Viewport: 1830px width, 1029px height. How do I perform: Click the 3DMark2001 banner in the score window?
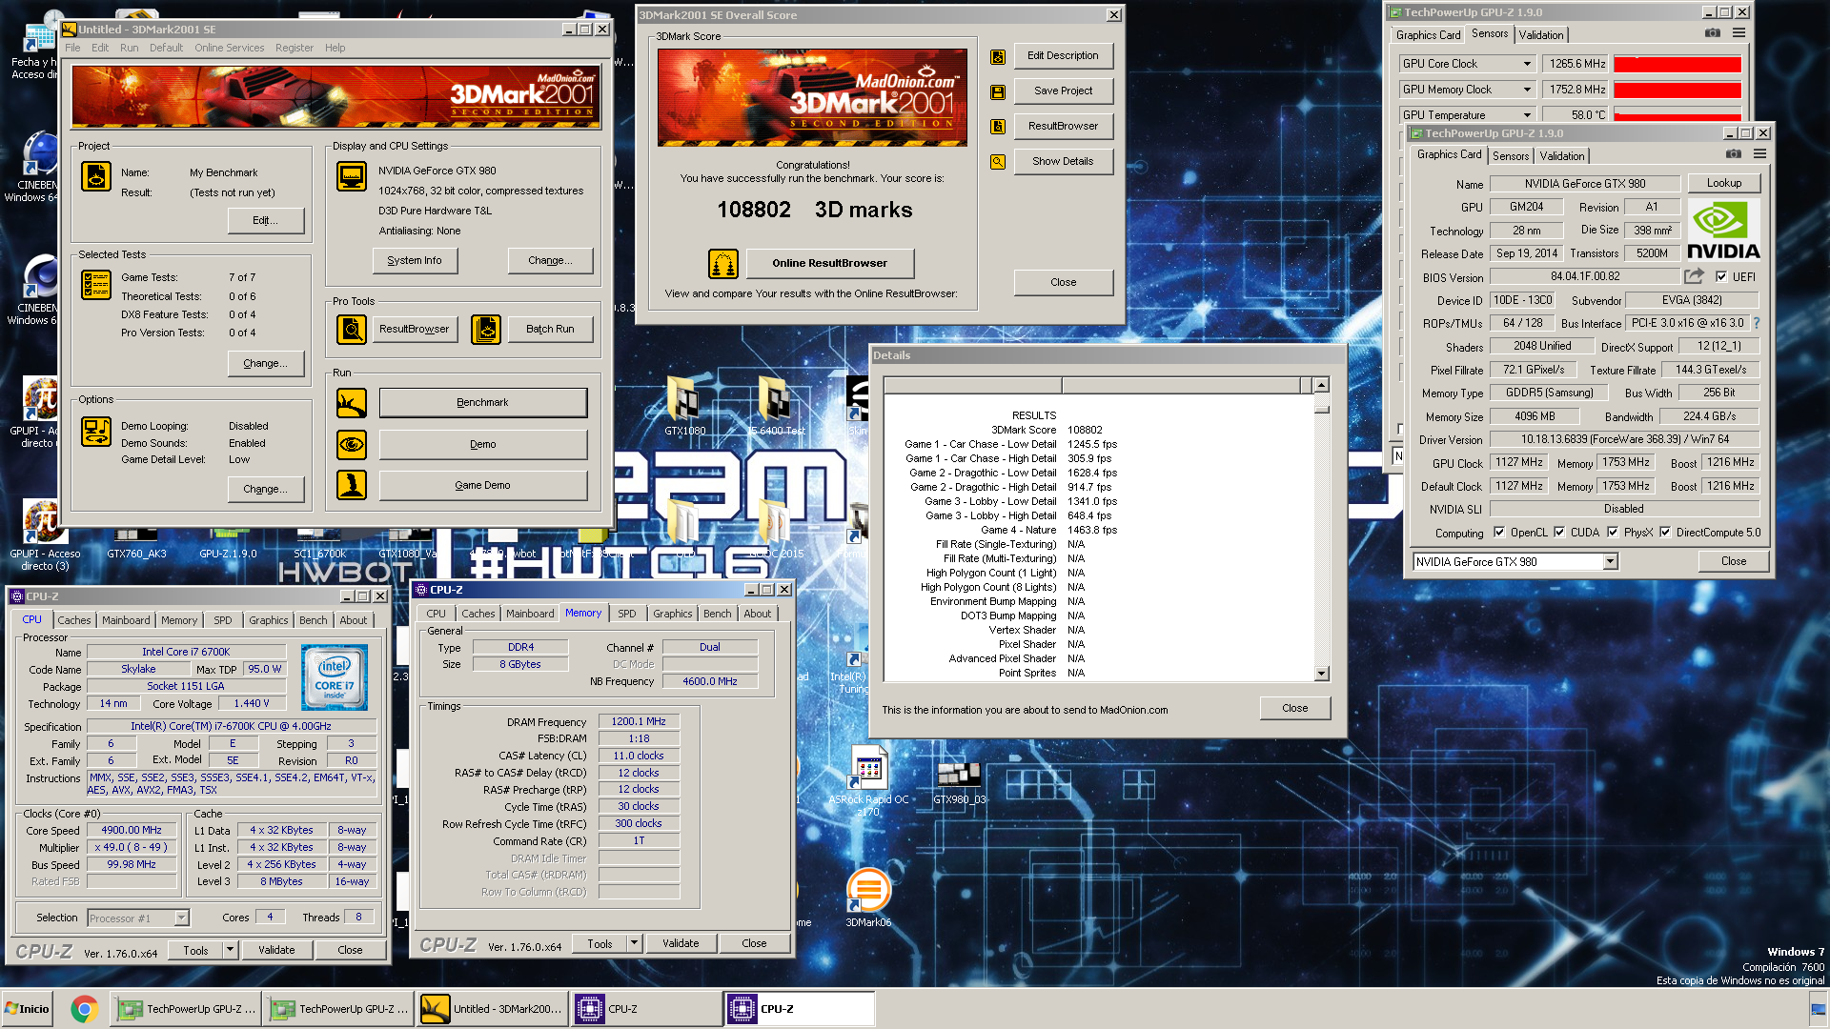[x=812, y=97]
